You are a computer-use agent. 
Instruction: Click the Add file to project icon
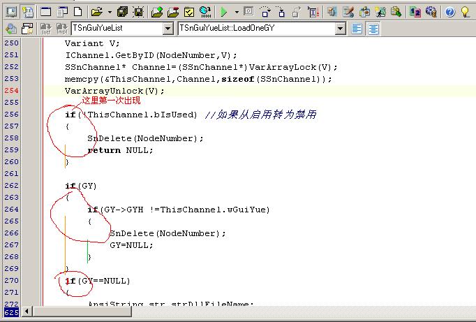coord(157,11)
